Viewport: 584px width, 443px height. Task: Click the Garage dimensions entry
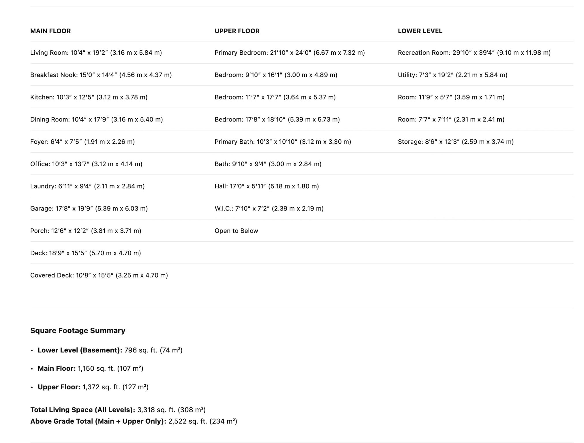coord(89,208)
